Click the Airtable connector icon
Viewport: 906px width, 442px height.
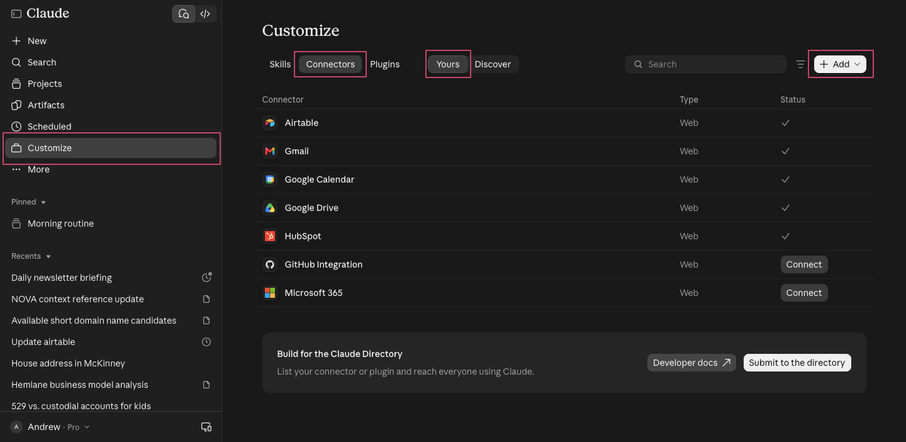pos(270,123)
